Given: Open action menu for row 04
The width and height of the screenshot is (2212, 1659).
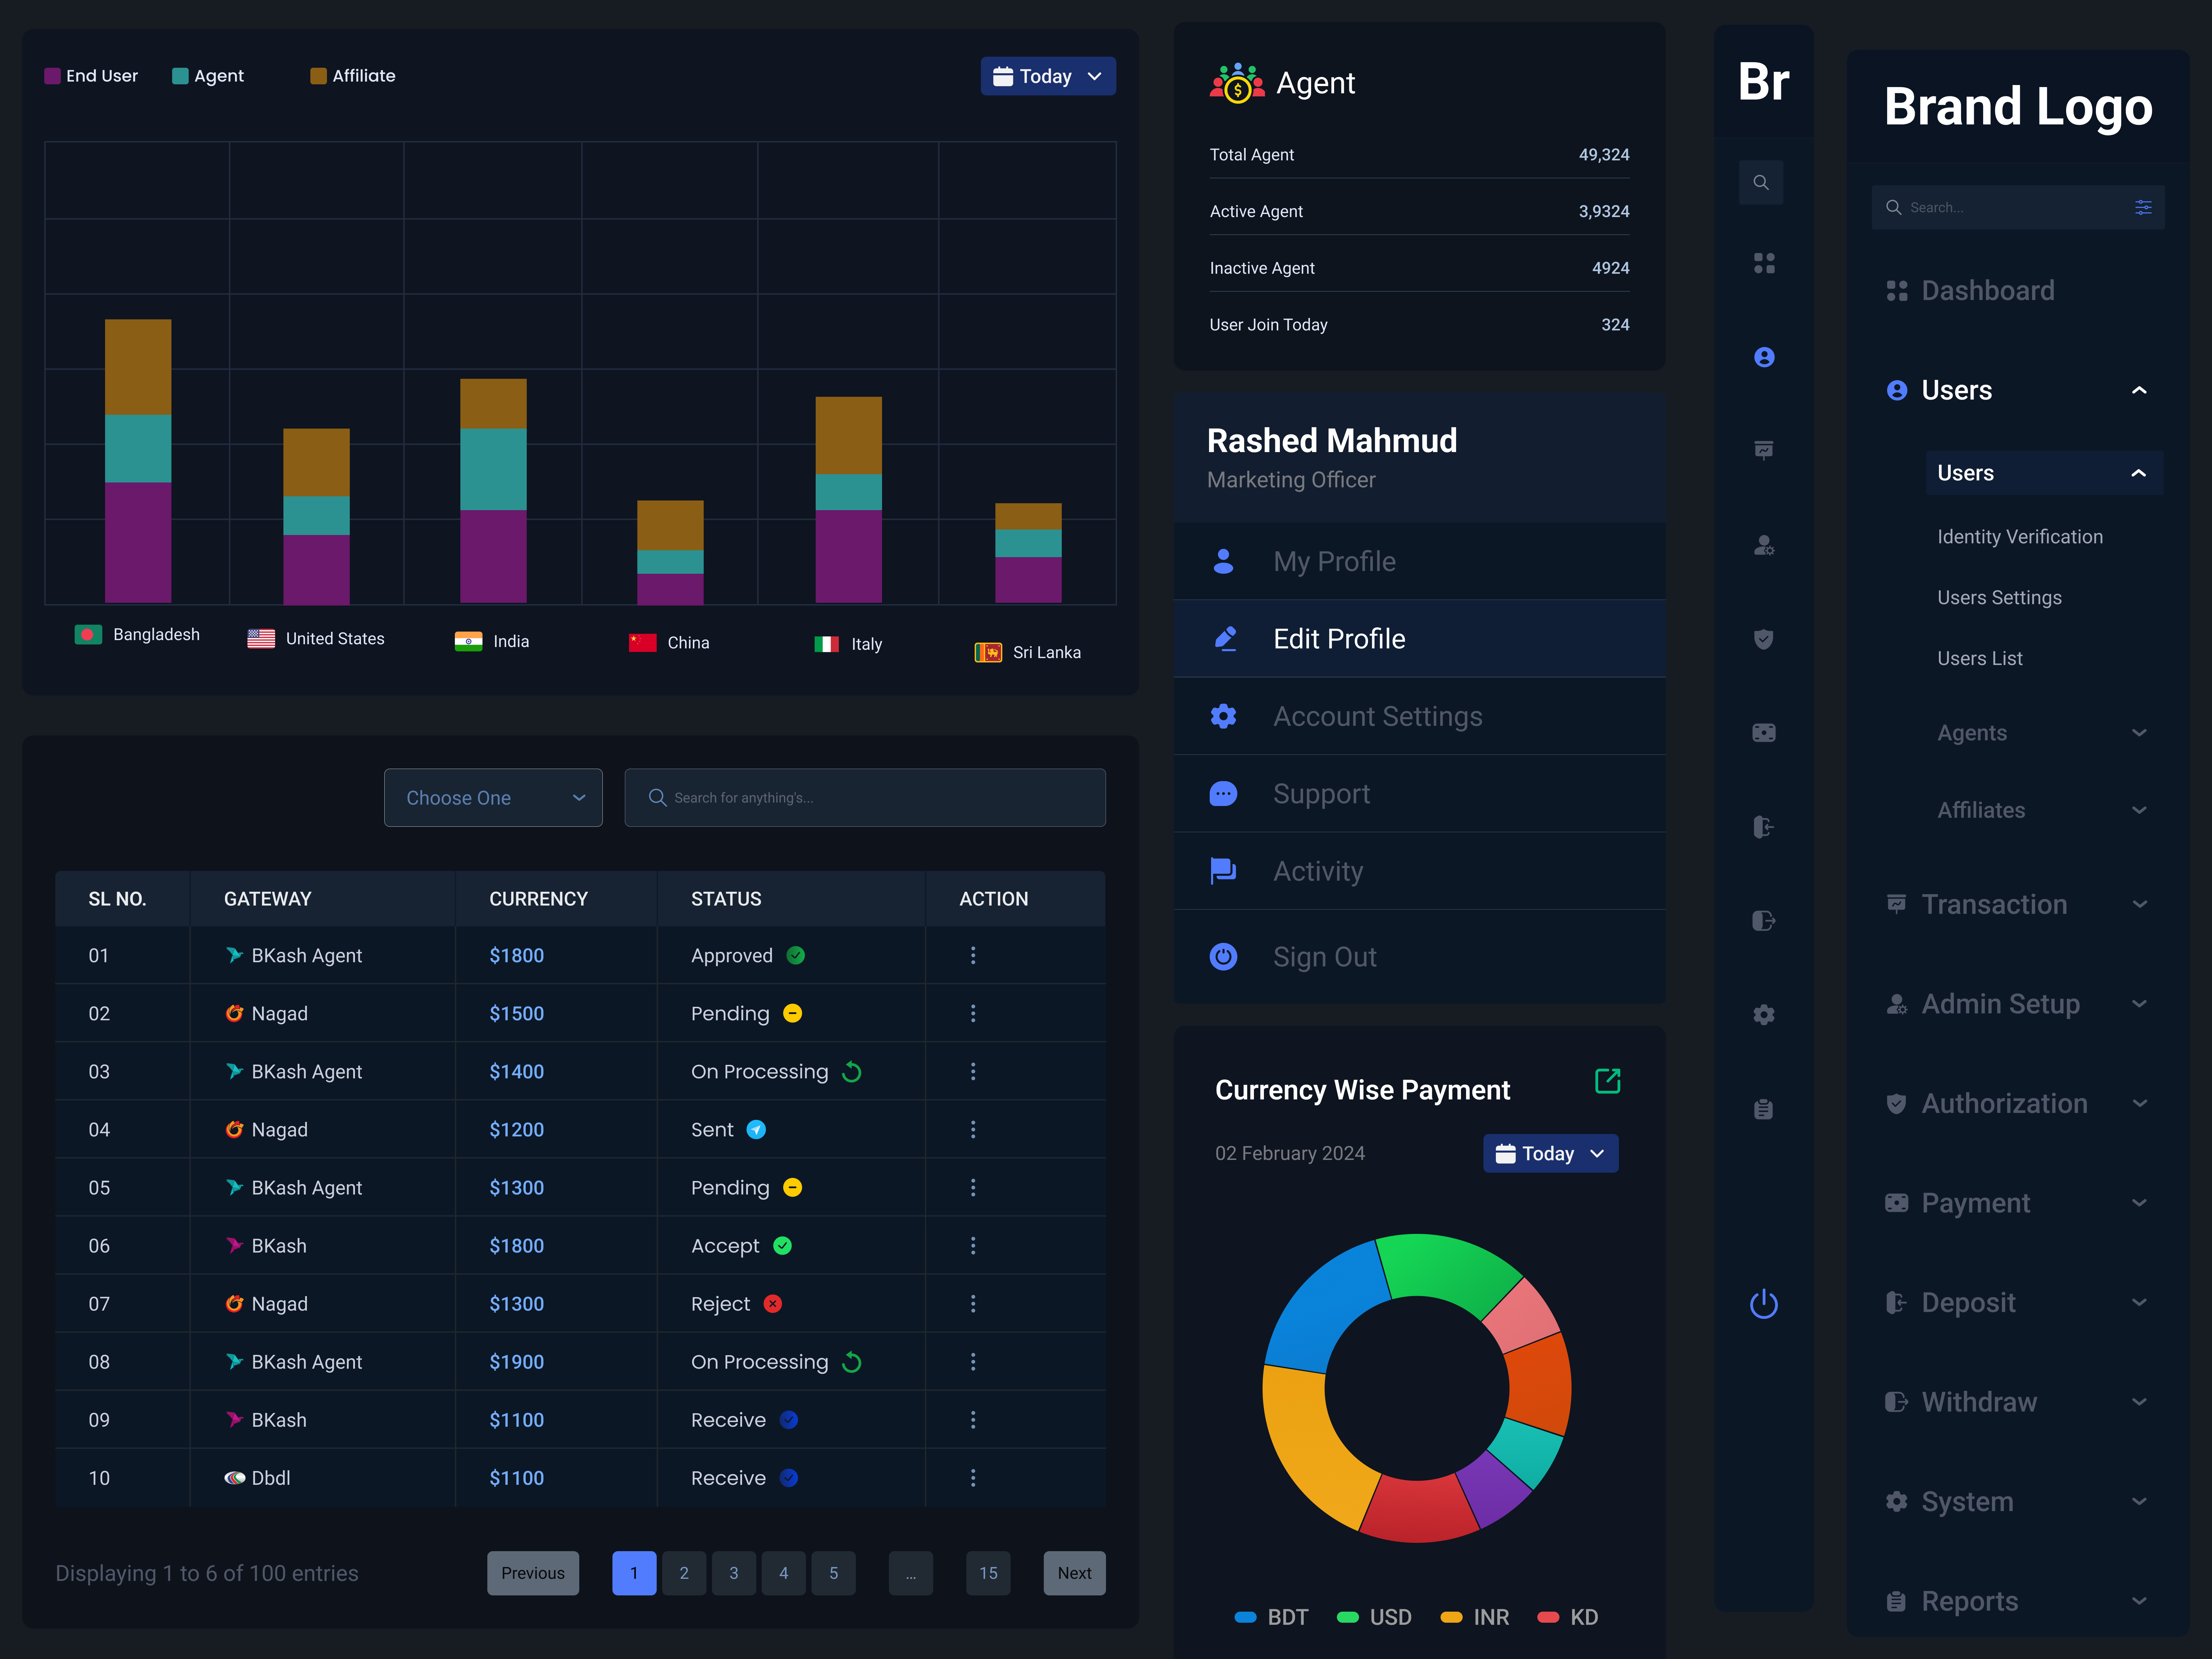Looking at the screenshot, I should pos(973,1129).
